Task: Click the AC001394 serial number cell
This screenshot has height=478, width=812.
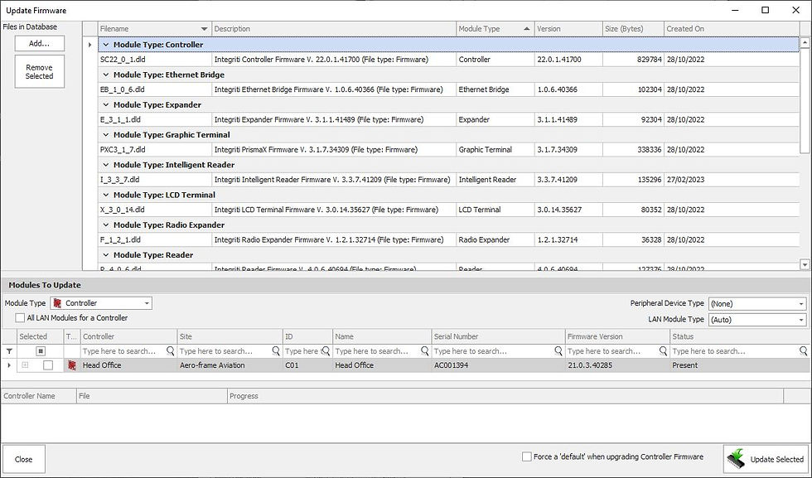Action: [498, 365]
